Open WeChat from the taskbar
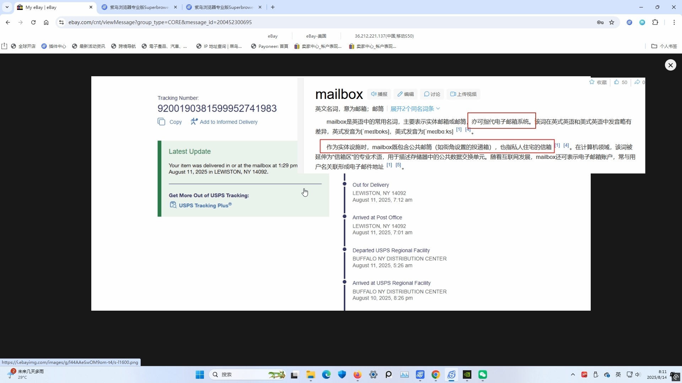The height and width of the screenshot is (383, 682). (483, 374)
